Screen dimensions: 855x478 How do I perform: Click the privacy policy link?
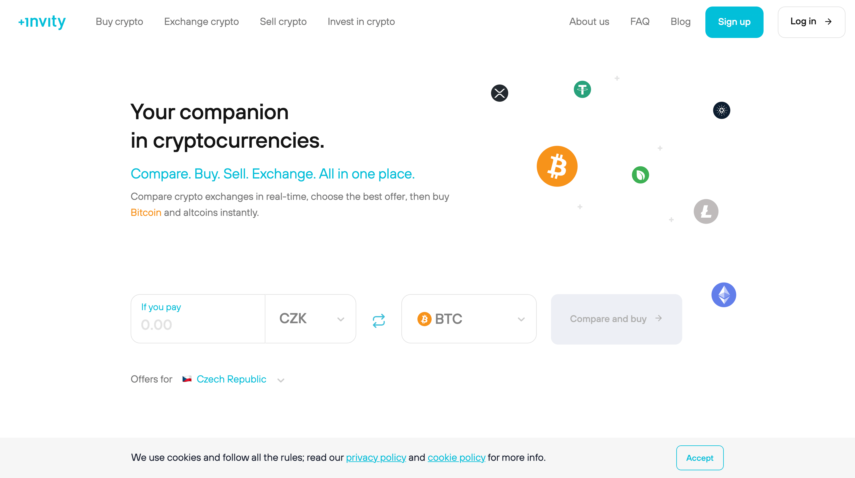pyautogui.click(x=375, y=458)
